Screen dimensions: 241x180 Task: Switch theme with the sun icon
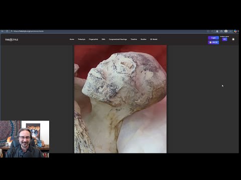[233, 39]
